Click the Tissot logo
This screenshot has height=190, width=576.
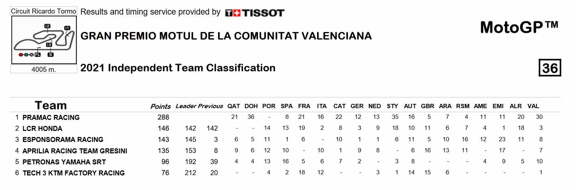(x=254, y=13)
